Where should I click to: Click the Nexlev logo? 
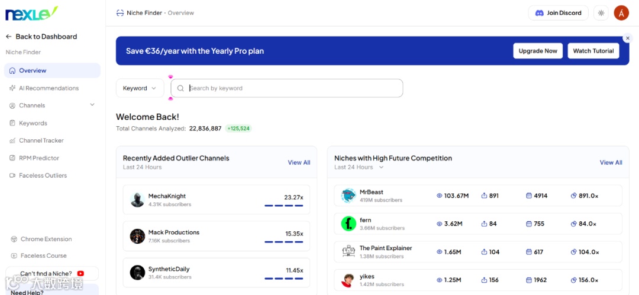point(31,14)
